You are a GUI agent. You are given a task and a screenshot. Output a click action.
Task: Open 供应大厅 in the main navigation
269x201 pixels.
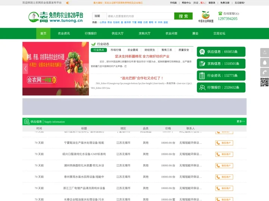(x=118, y=33)
